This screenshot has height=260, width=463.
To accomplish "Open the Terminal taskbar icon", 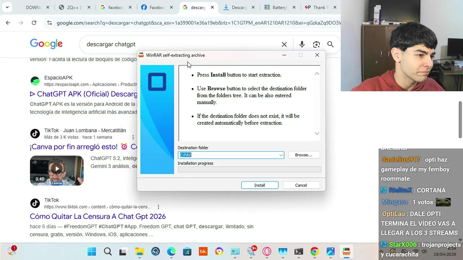I will pyautogui.click(x=298, y=252).
